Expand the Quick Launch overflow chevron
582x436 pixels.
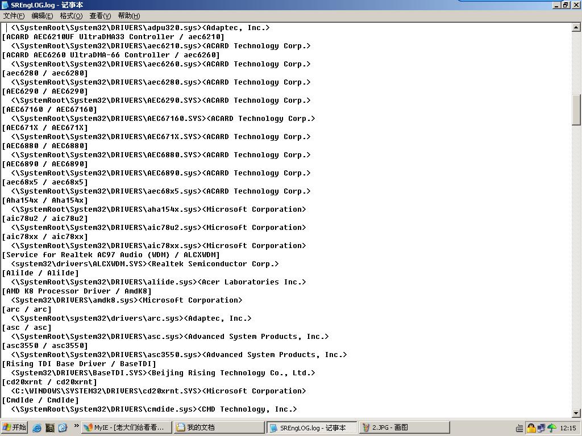tap(77, 426)
